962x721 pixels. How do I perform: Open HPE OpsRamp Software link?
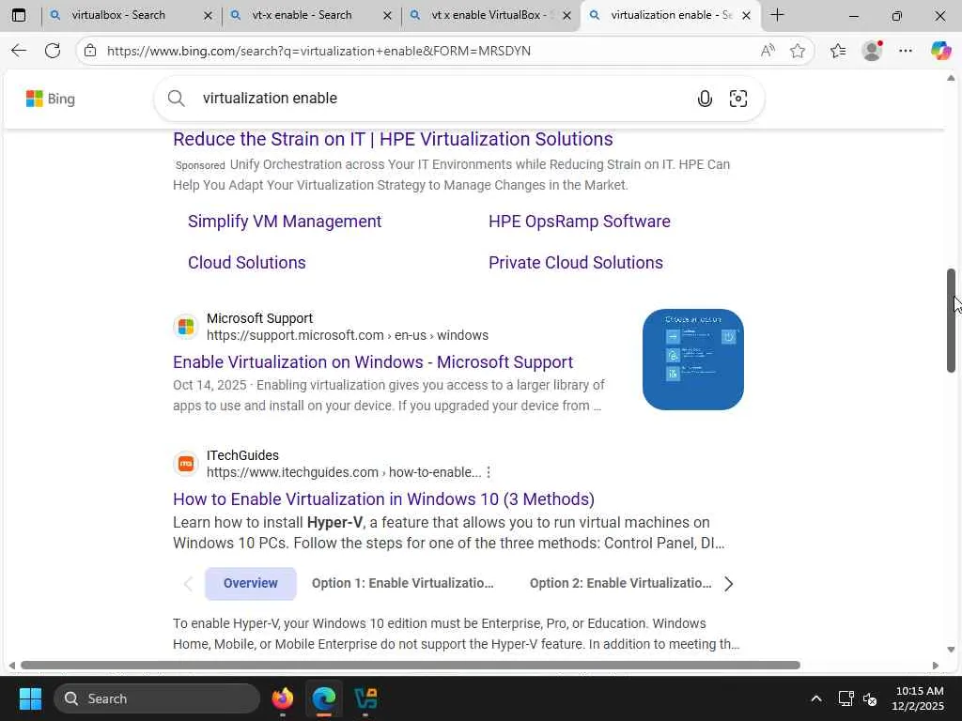tap(579, 222)
